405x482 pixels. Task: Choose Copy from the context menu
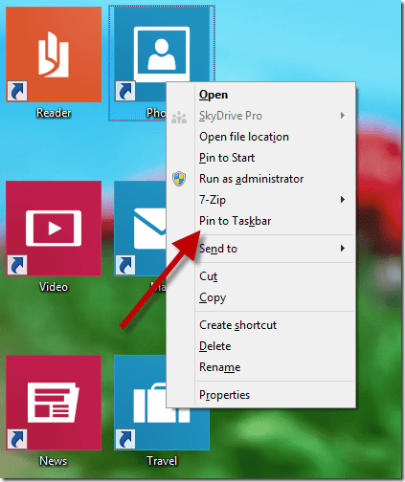coord(260,297)
